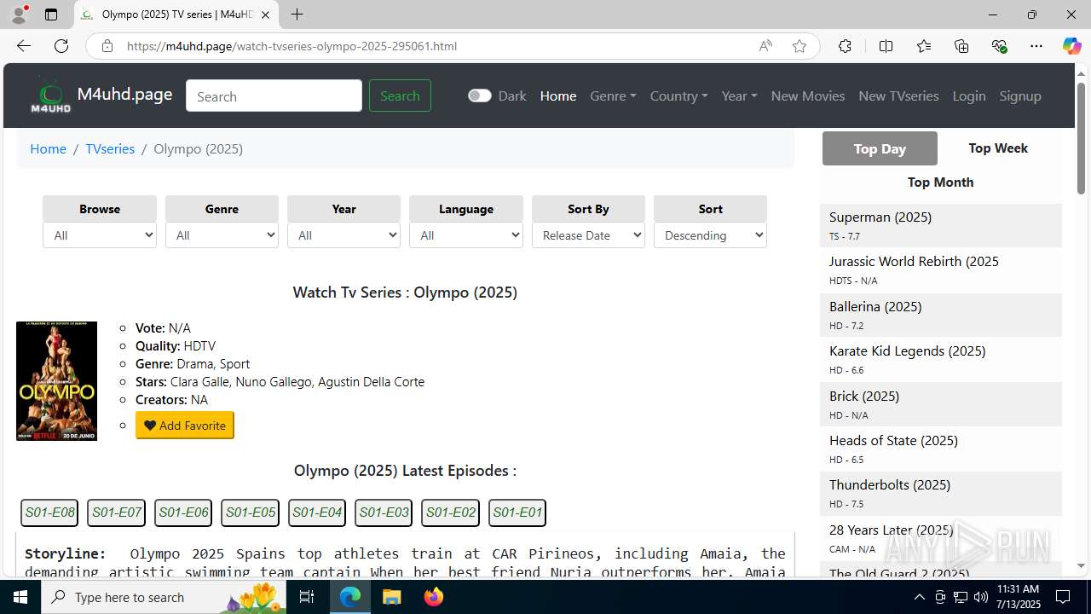
Task: Expand the Year nav dropdown
Action: coord(739,96)
